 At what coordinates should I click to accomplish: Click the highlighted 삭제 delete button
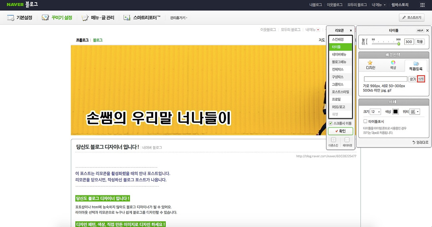421,78
